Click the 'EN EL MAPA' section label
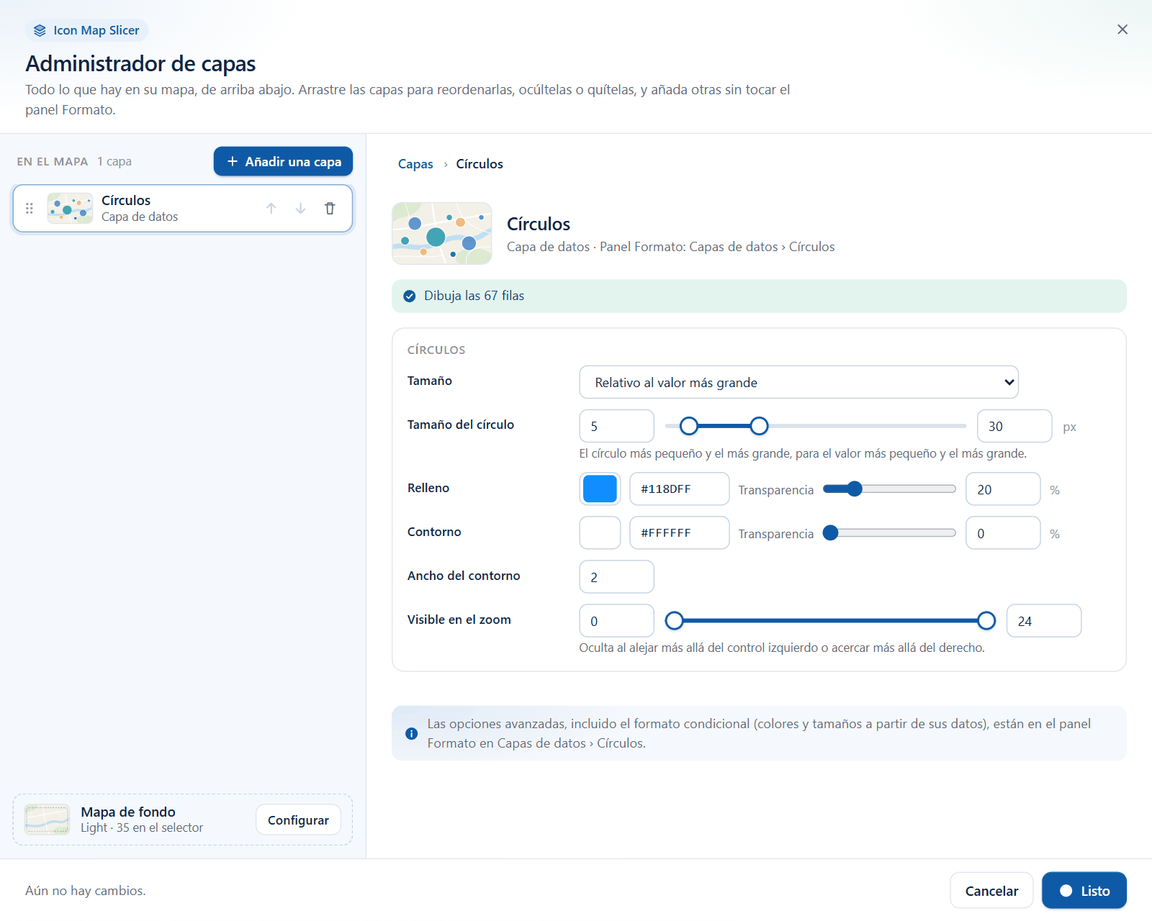Screen dimensions: 1152x921 [53, 161]
